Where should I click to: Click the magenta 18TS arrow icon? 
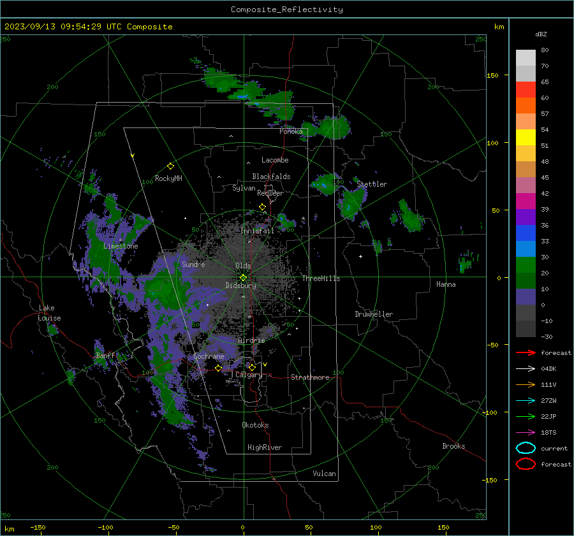[526, 433]
